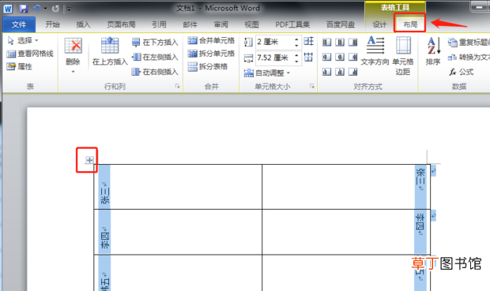The image size is (490, 291).
Task: Click 合并单元格 button
Action: click(211, 40)
